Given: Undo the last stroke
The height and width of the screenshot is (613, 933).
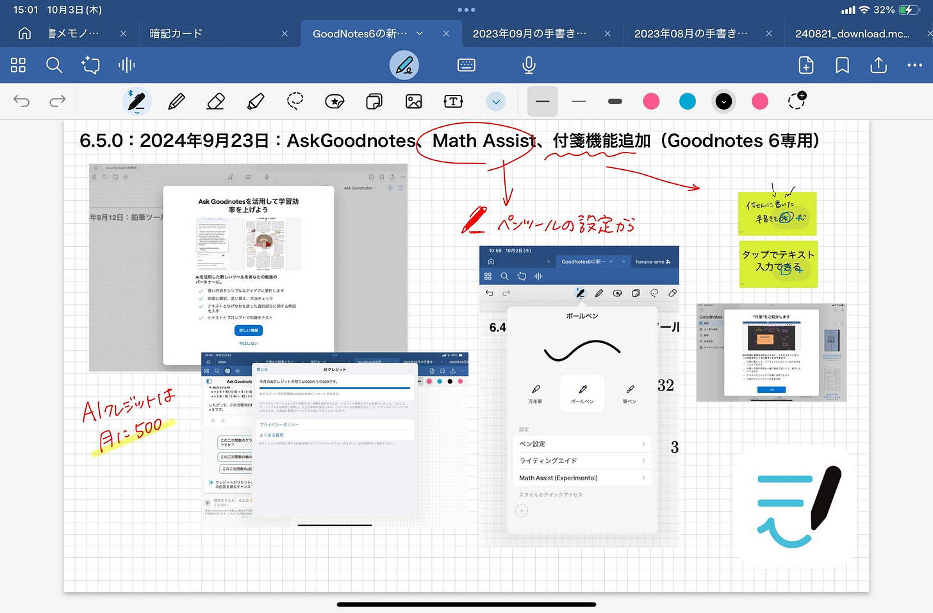Looking at the screenshot, I should 22,101.
